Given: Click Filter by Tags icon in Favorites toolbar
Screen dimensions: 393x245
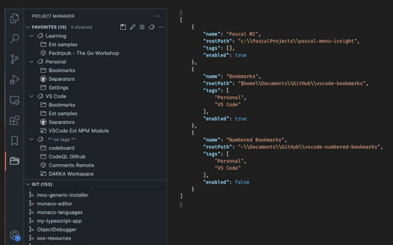Looking at the screenshot, I should [152, 27].
